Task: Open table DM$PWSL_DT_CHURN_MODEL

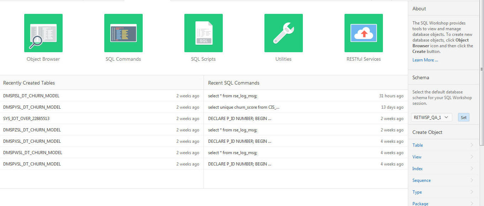Action: coord(33,153)
